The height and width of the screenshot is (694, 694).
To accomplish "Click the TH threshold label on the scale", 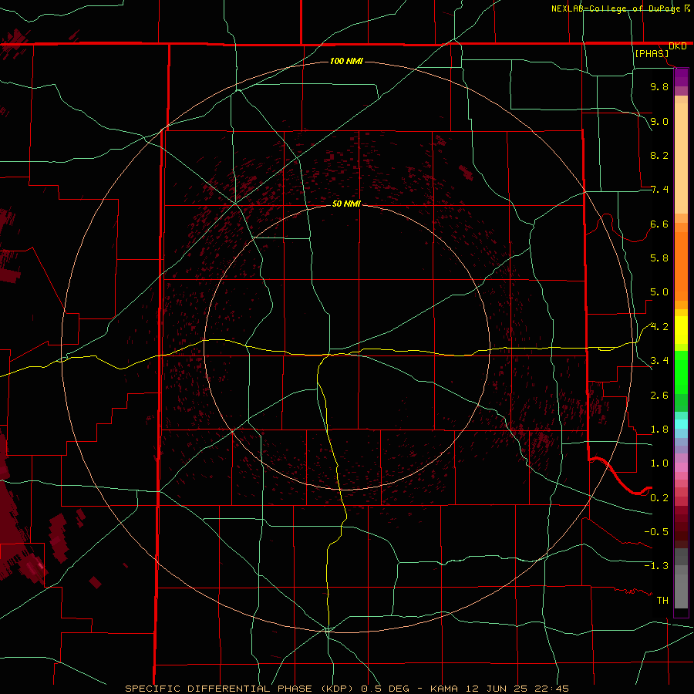I will 662,601.
